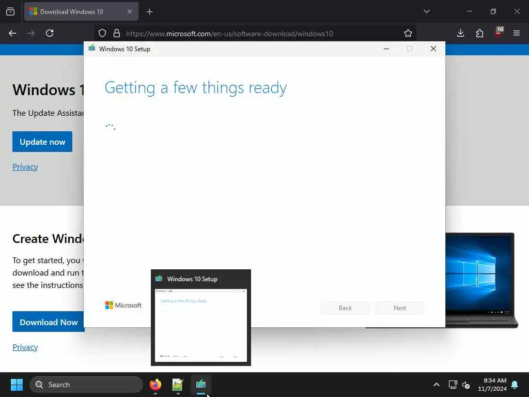This screenshot has width=529, height=397.
Task: Click the Windows 10 laptop image
Action: pos(481,280)
